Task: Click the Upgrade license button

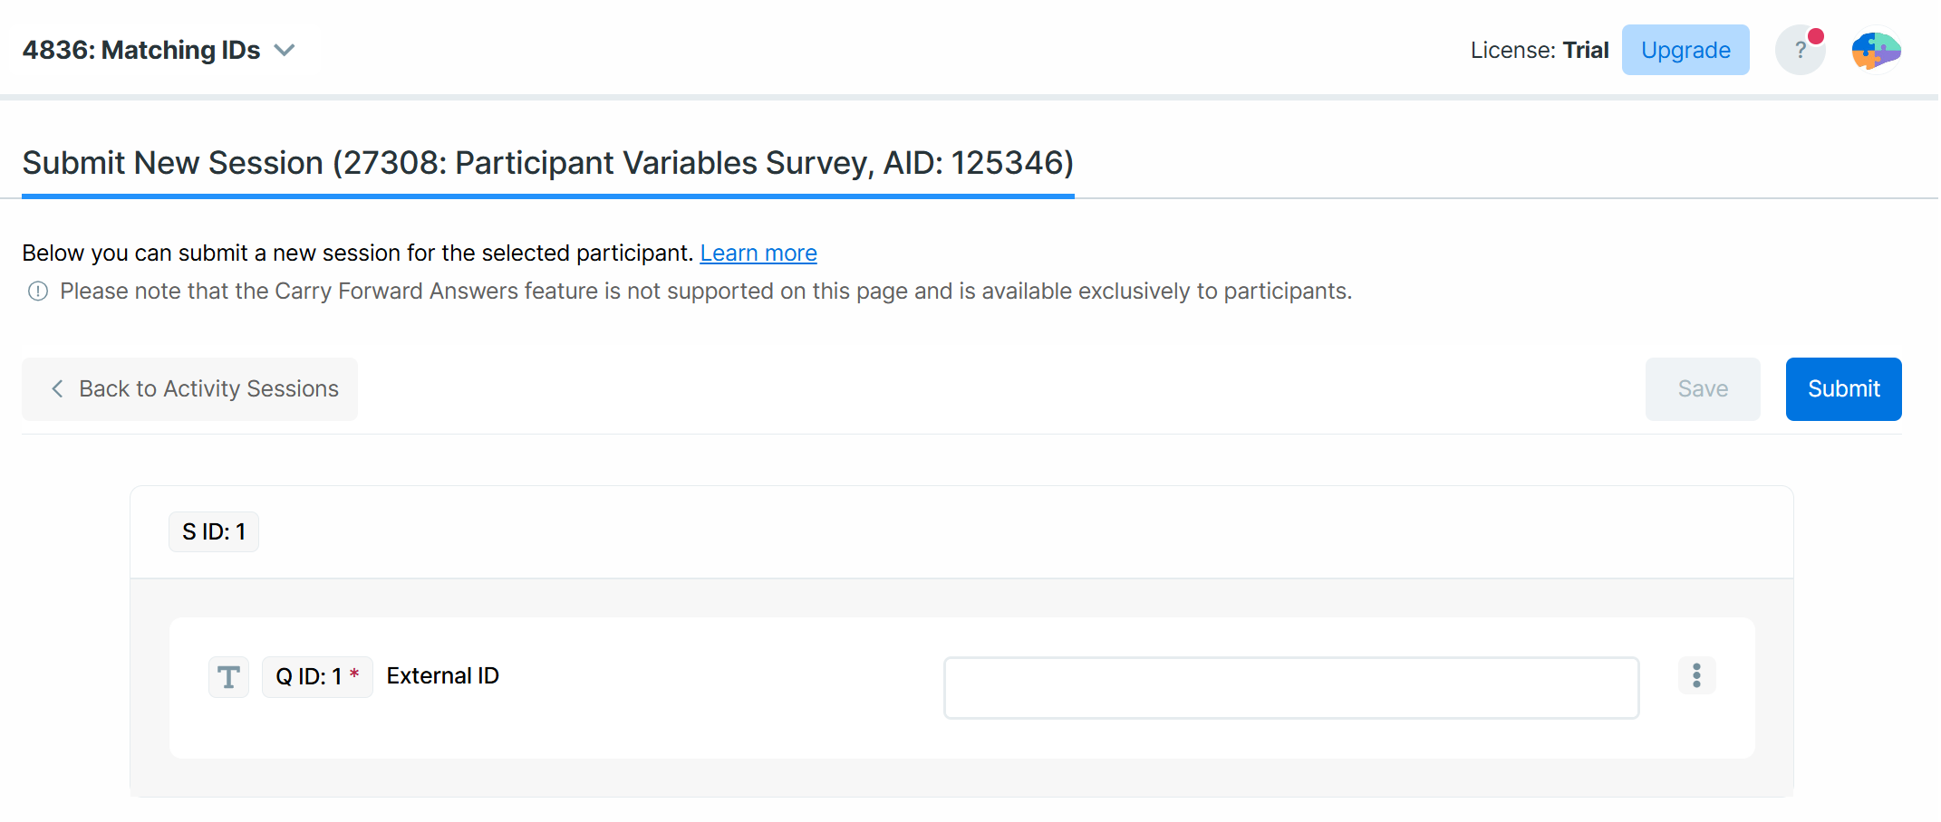Action: pyautogui.click(x=1685, y=51)
